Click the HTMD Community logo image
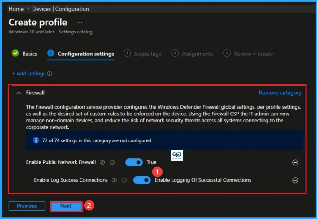 176,155
